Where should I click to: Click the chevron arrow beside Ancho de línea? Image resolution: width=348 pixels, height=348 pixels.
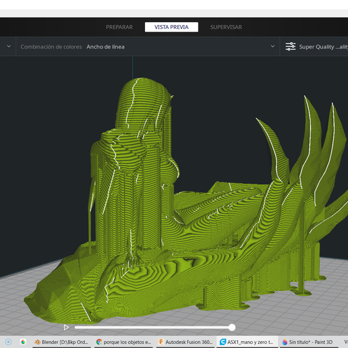pyautogui.click(x=272, y=47)
